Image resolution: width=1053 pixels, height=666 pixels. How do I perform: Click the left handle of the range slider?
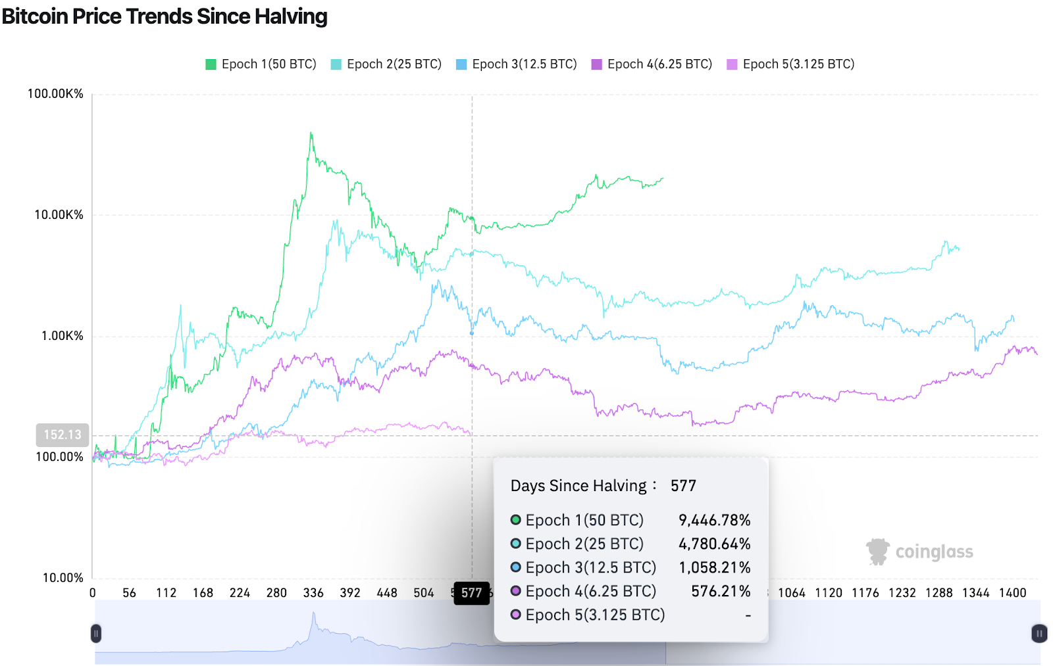pos(96,633)
